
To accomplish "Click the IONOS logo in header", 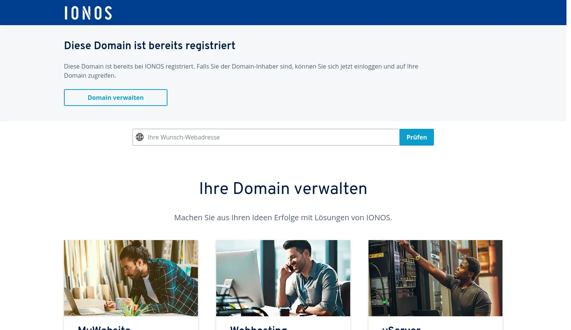I will pyautogui.click(x=88, y=13).
